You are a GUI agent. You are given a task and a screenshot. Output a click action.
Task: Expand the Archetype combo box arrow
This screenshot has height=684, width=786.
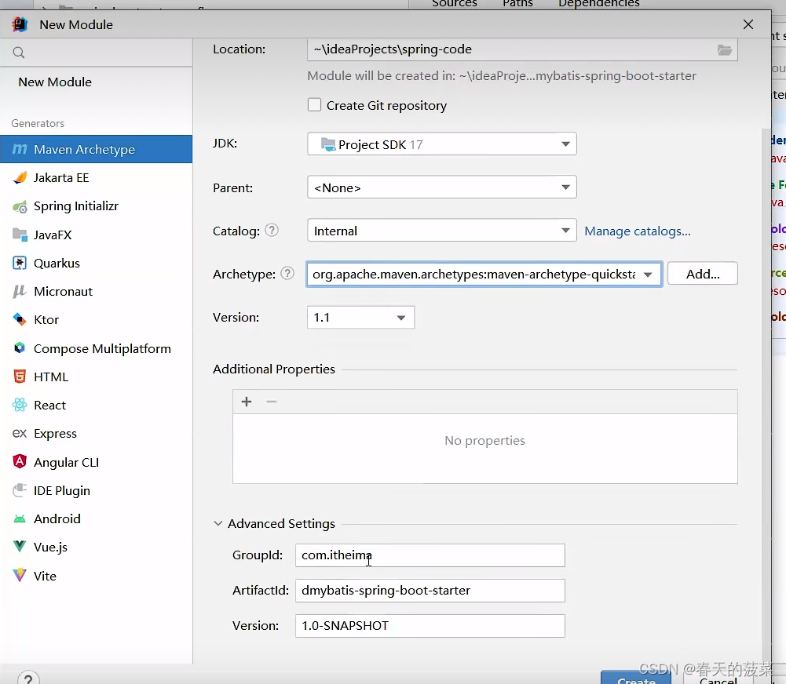648,275
